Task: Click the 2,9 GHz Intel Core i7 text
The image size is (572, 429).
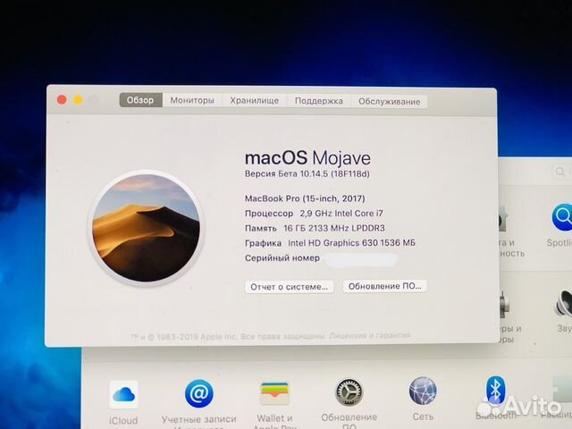Action: 341,214
